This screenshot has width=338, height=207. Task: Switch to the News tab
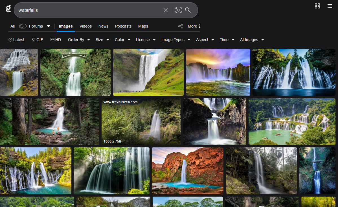[x=103, y=26]
